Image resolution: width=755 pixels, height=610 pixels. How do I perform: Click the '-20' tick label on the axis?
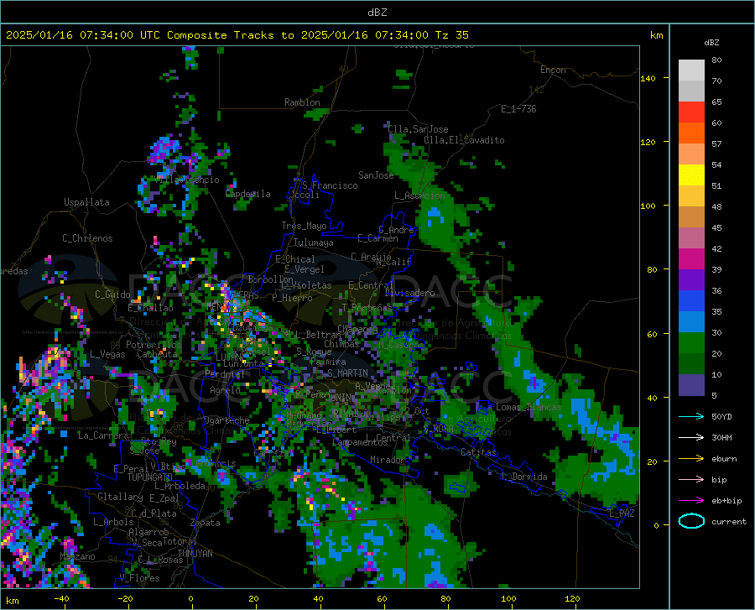(125, 599)
